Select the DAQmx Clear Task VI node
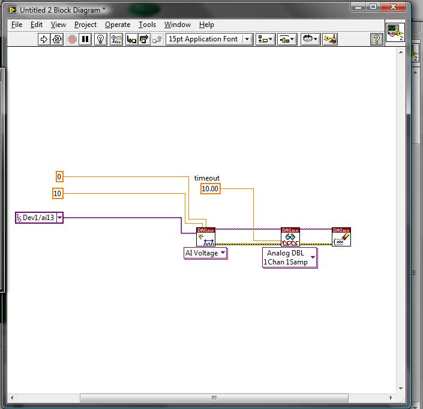Image resolution: width=423 pixels, height=409 pixels. [341, 237]
